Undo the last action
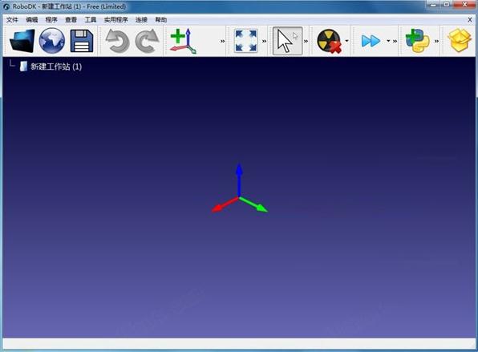This screenshot has height=352, width=478. (x=117, y=41)
